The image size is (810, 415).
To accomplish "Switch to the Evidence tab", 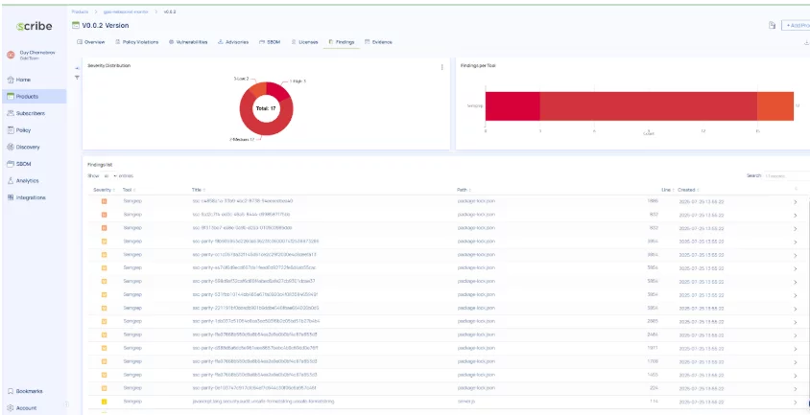I will 378,42.
